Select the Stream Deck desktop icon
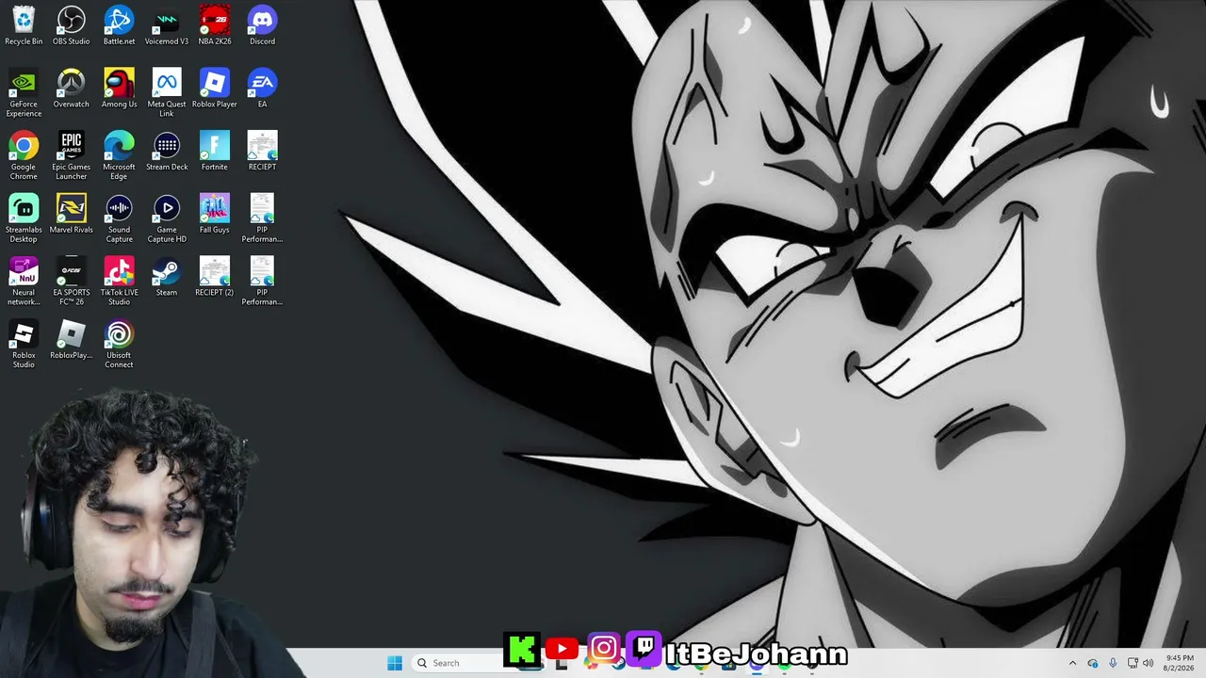 (x=167, y=152)
